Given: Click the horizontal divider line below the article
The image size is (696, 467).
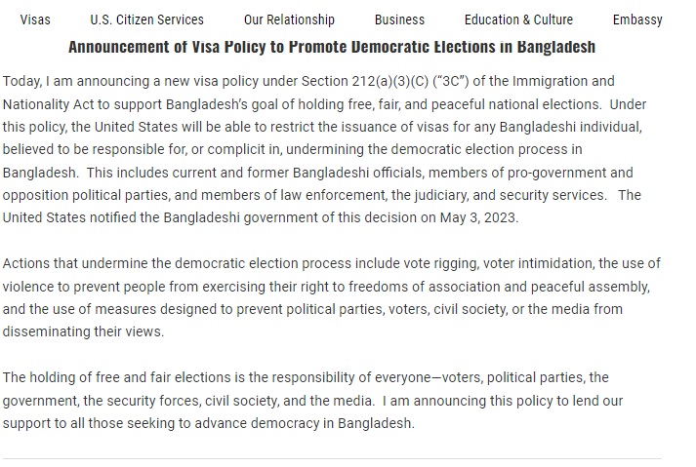Looking at the screenshot, I should point(332,458).
